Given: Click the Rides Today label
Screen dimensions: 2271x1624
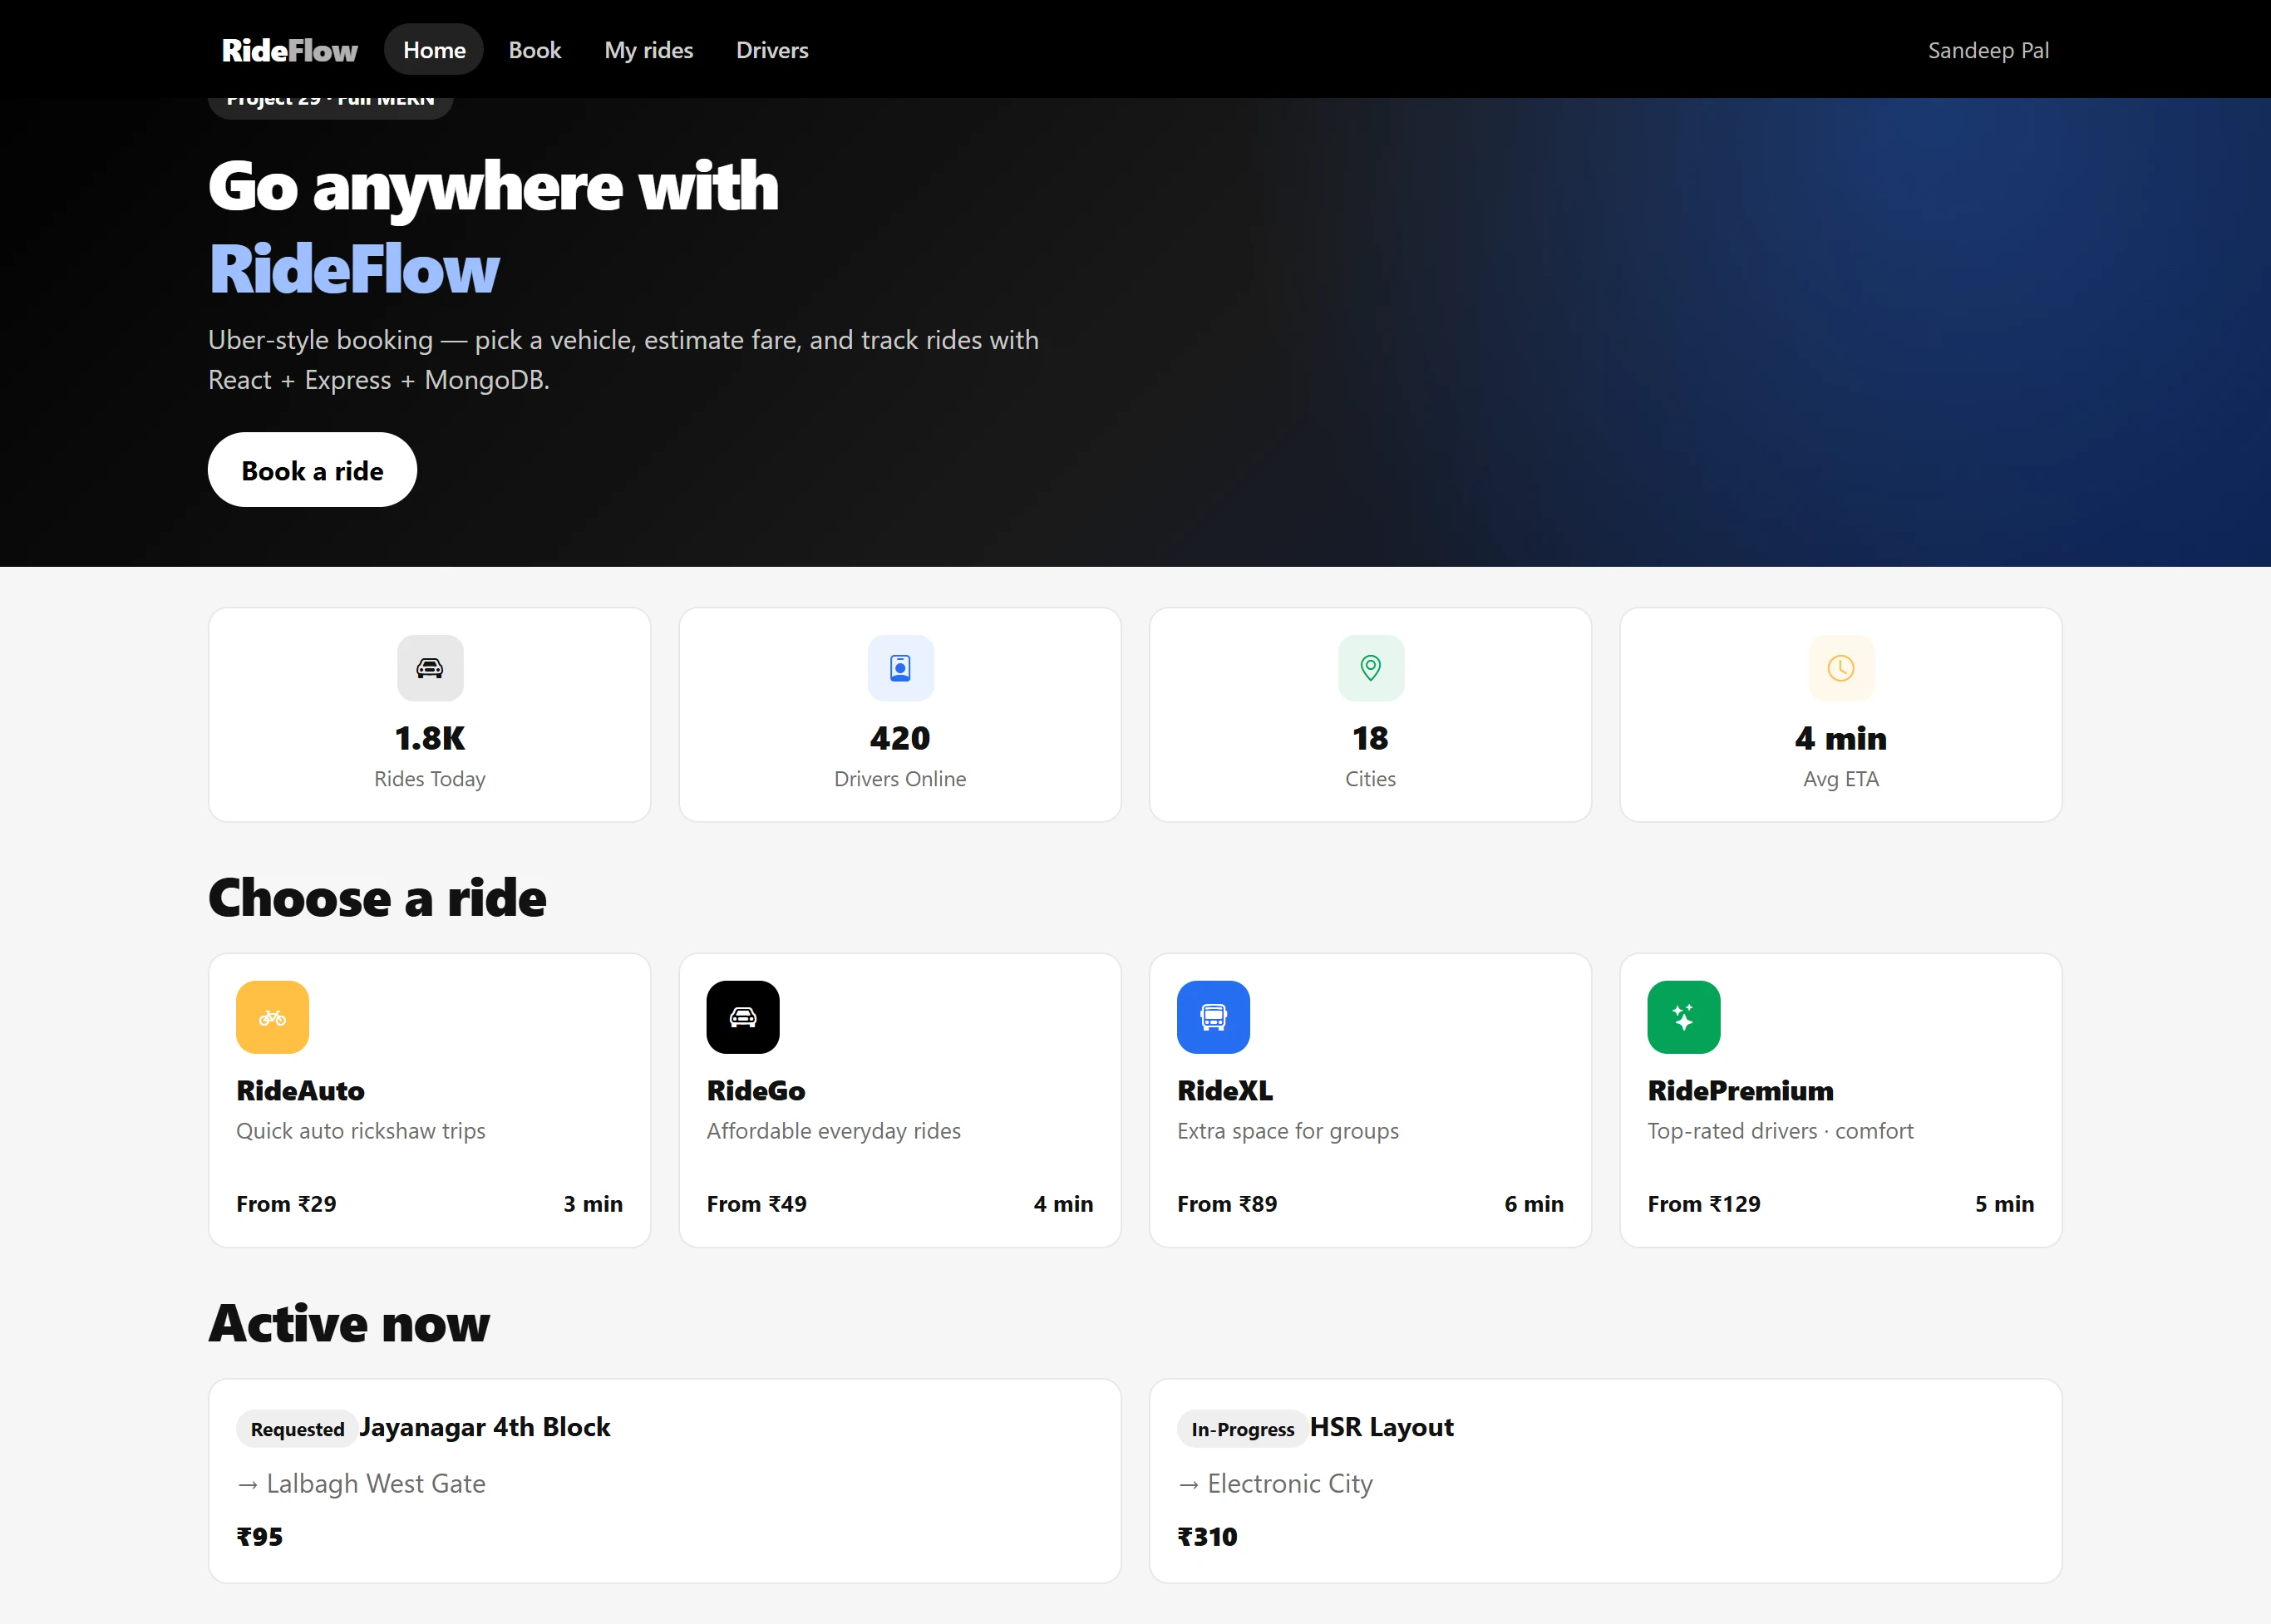Looking at the screenshot, I should (430, 779).
